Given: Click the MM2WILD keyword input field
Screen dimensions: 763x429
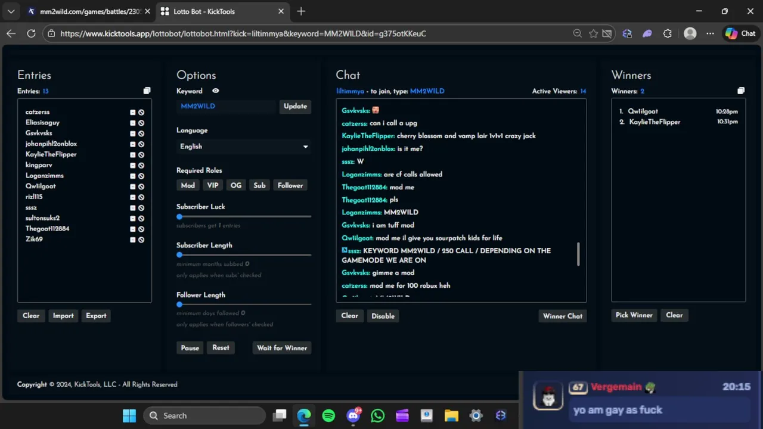Looking at the screenshot, I should click(x=227, y=106).
